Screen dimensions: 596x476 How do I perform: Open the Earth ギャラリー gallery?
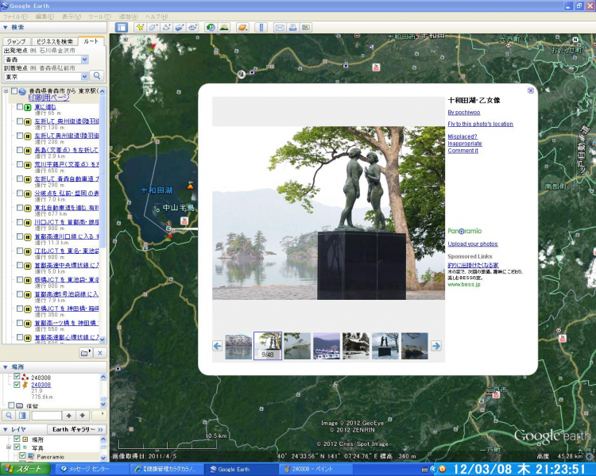[x=77, y=429]
